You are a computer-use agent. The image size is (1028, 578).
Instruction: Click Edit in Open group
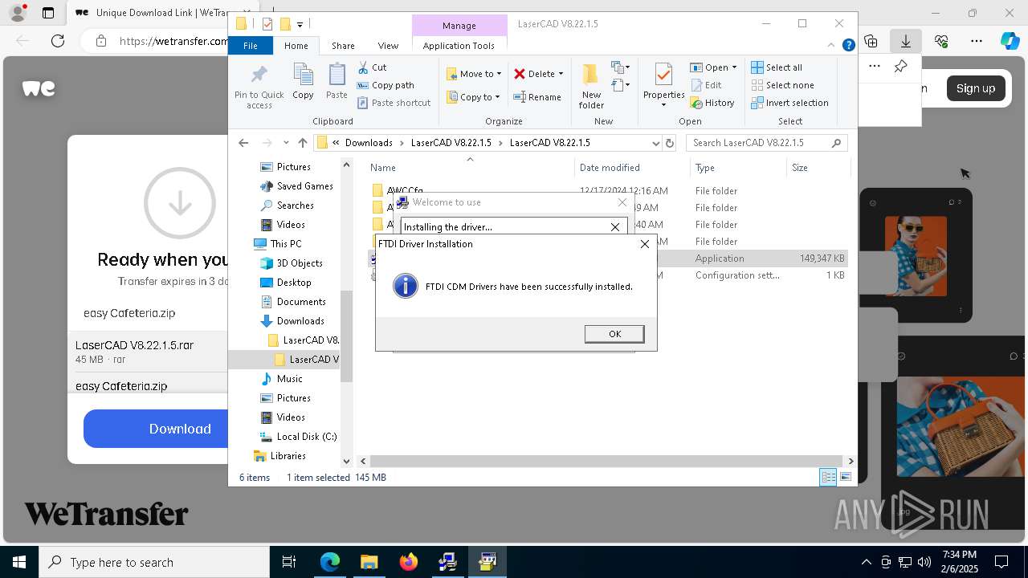click(706, 85)
